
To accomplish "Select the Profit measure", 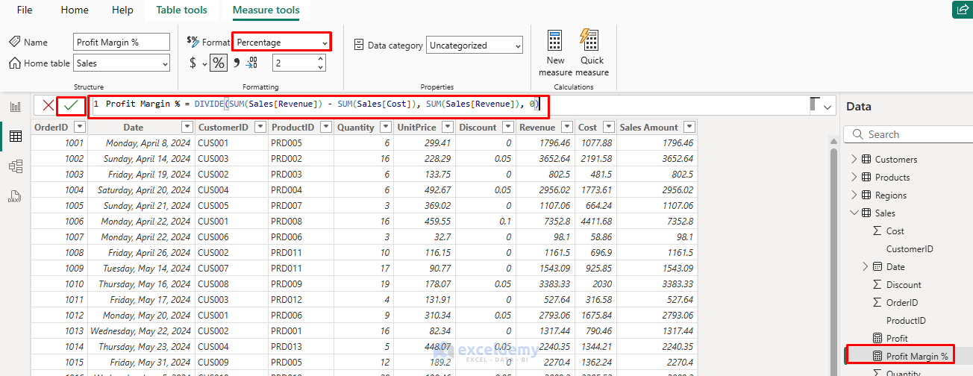I will tap(897, 338).
